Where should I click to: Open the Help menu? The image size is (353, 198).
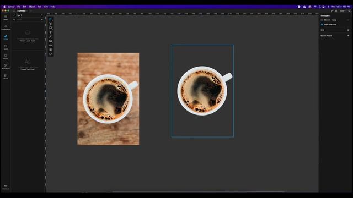pyautogui.click(x=52, y=7)
